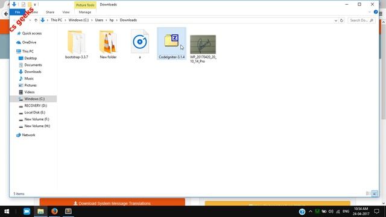This screenshot has width=386, height=217.
Task: Click Downloads in address breadcrumb
Action: coord(128,20)
